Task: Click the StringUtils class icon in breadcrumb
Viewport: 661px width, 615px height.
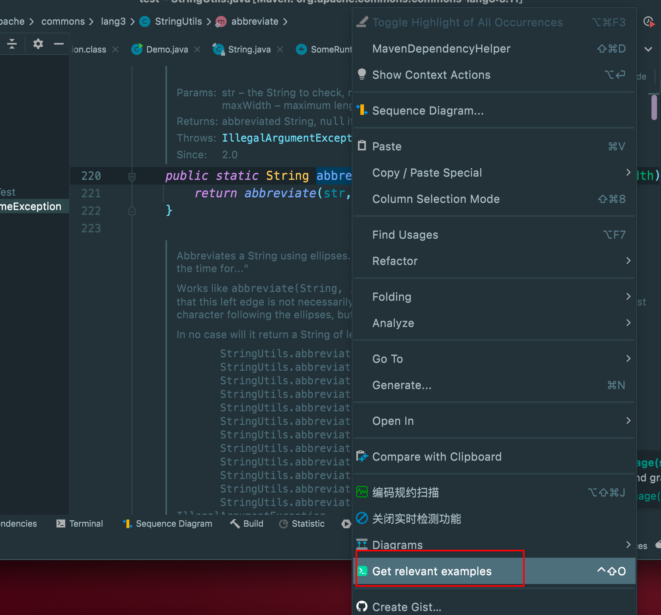Action: click(145, 21)
